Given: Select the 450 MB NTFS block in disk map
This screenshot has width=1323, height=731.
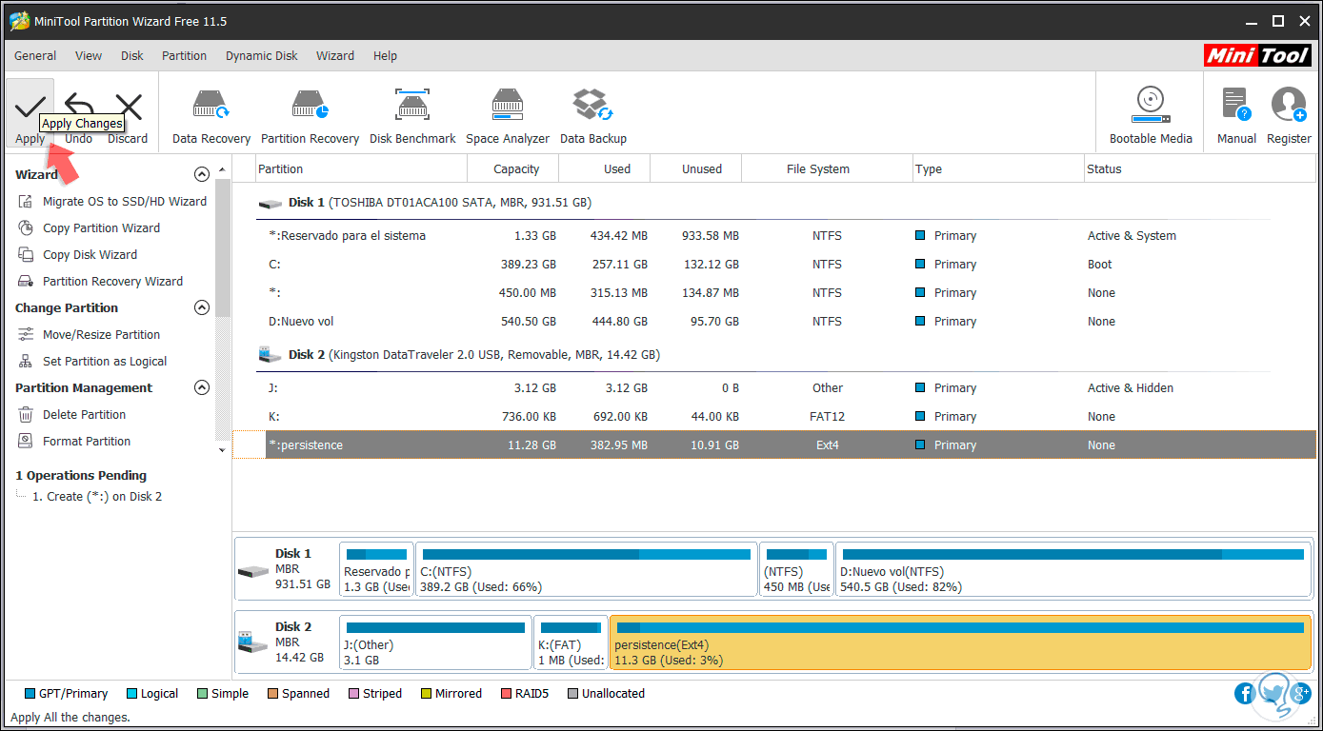Looking at the screenshot, I should [796, 570].
